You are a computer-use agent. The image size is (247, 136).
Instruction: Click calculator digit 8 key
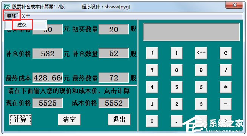tap(176, 70)
